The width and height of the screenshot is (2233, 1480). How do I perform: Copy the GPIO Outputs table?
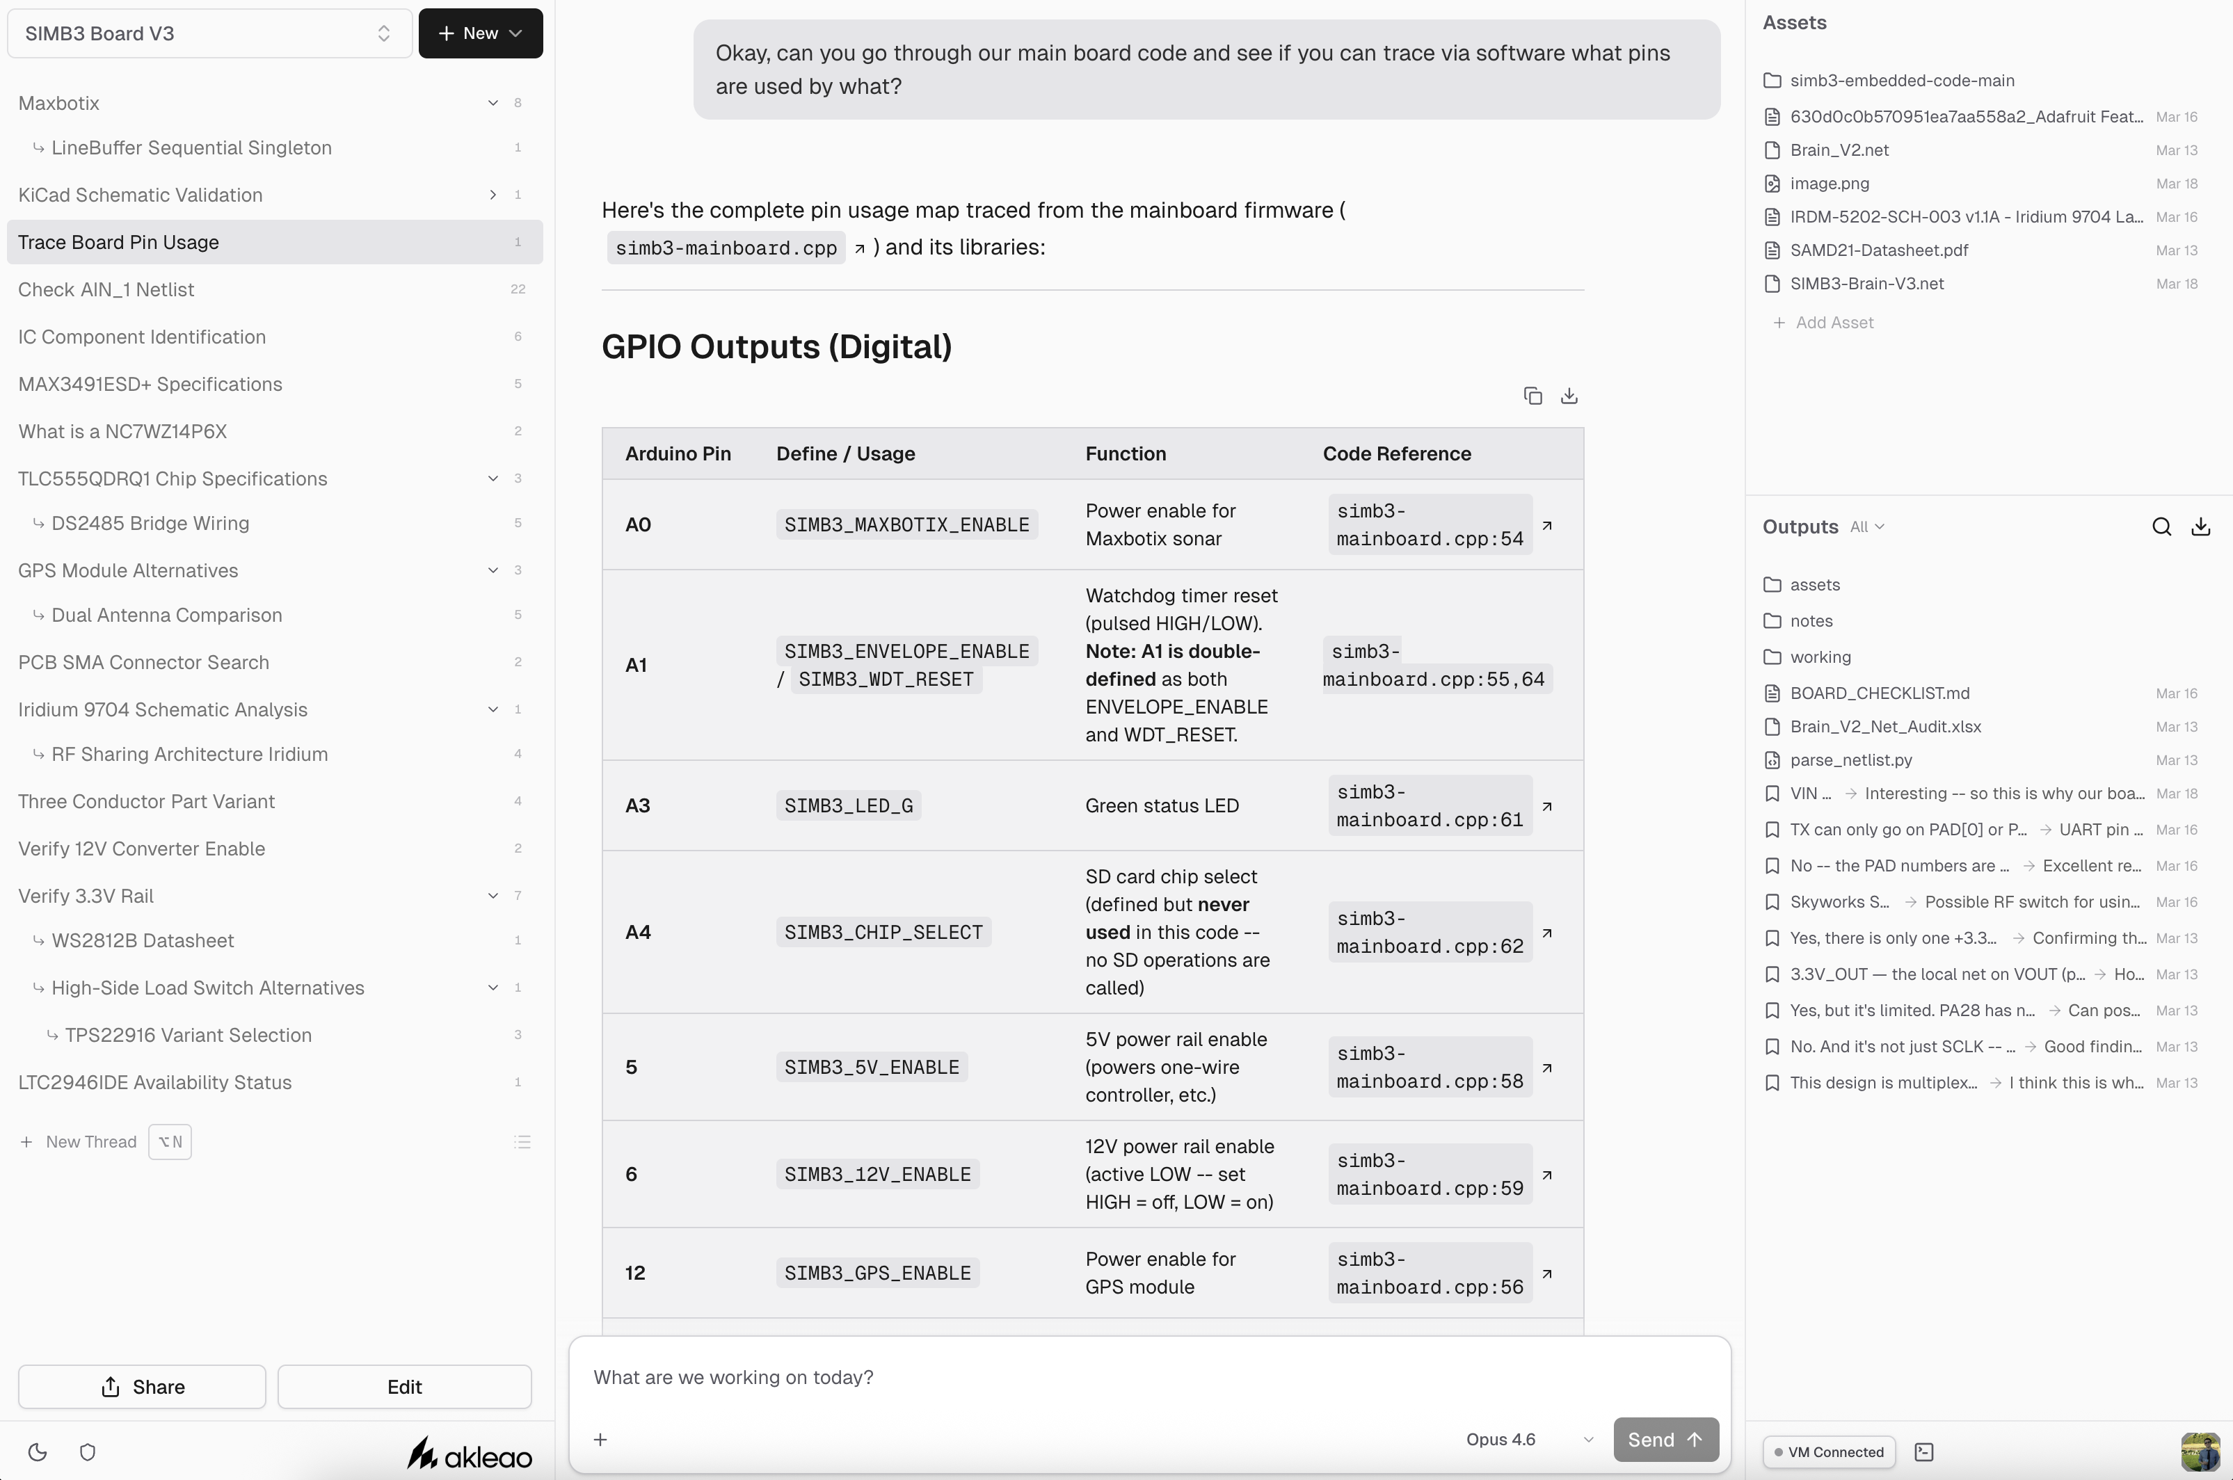click(x=1532, y=396)
